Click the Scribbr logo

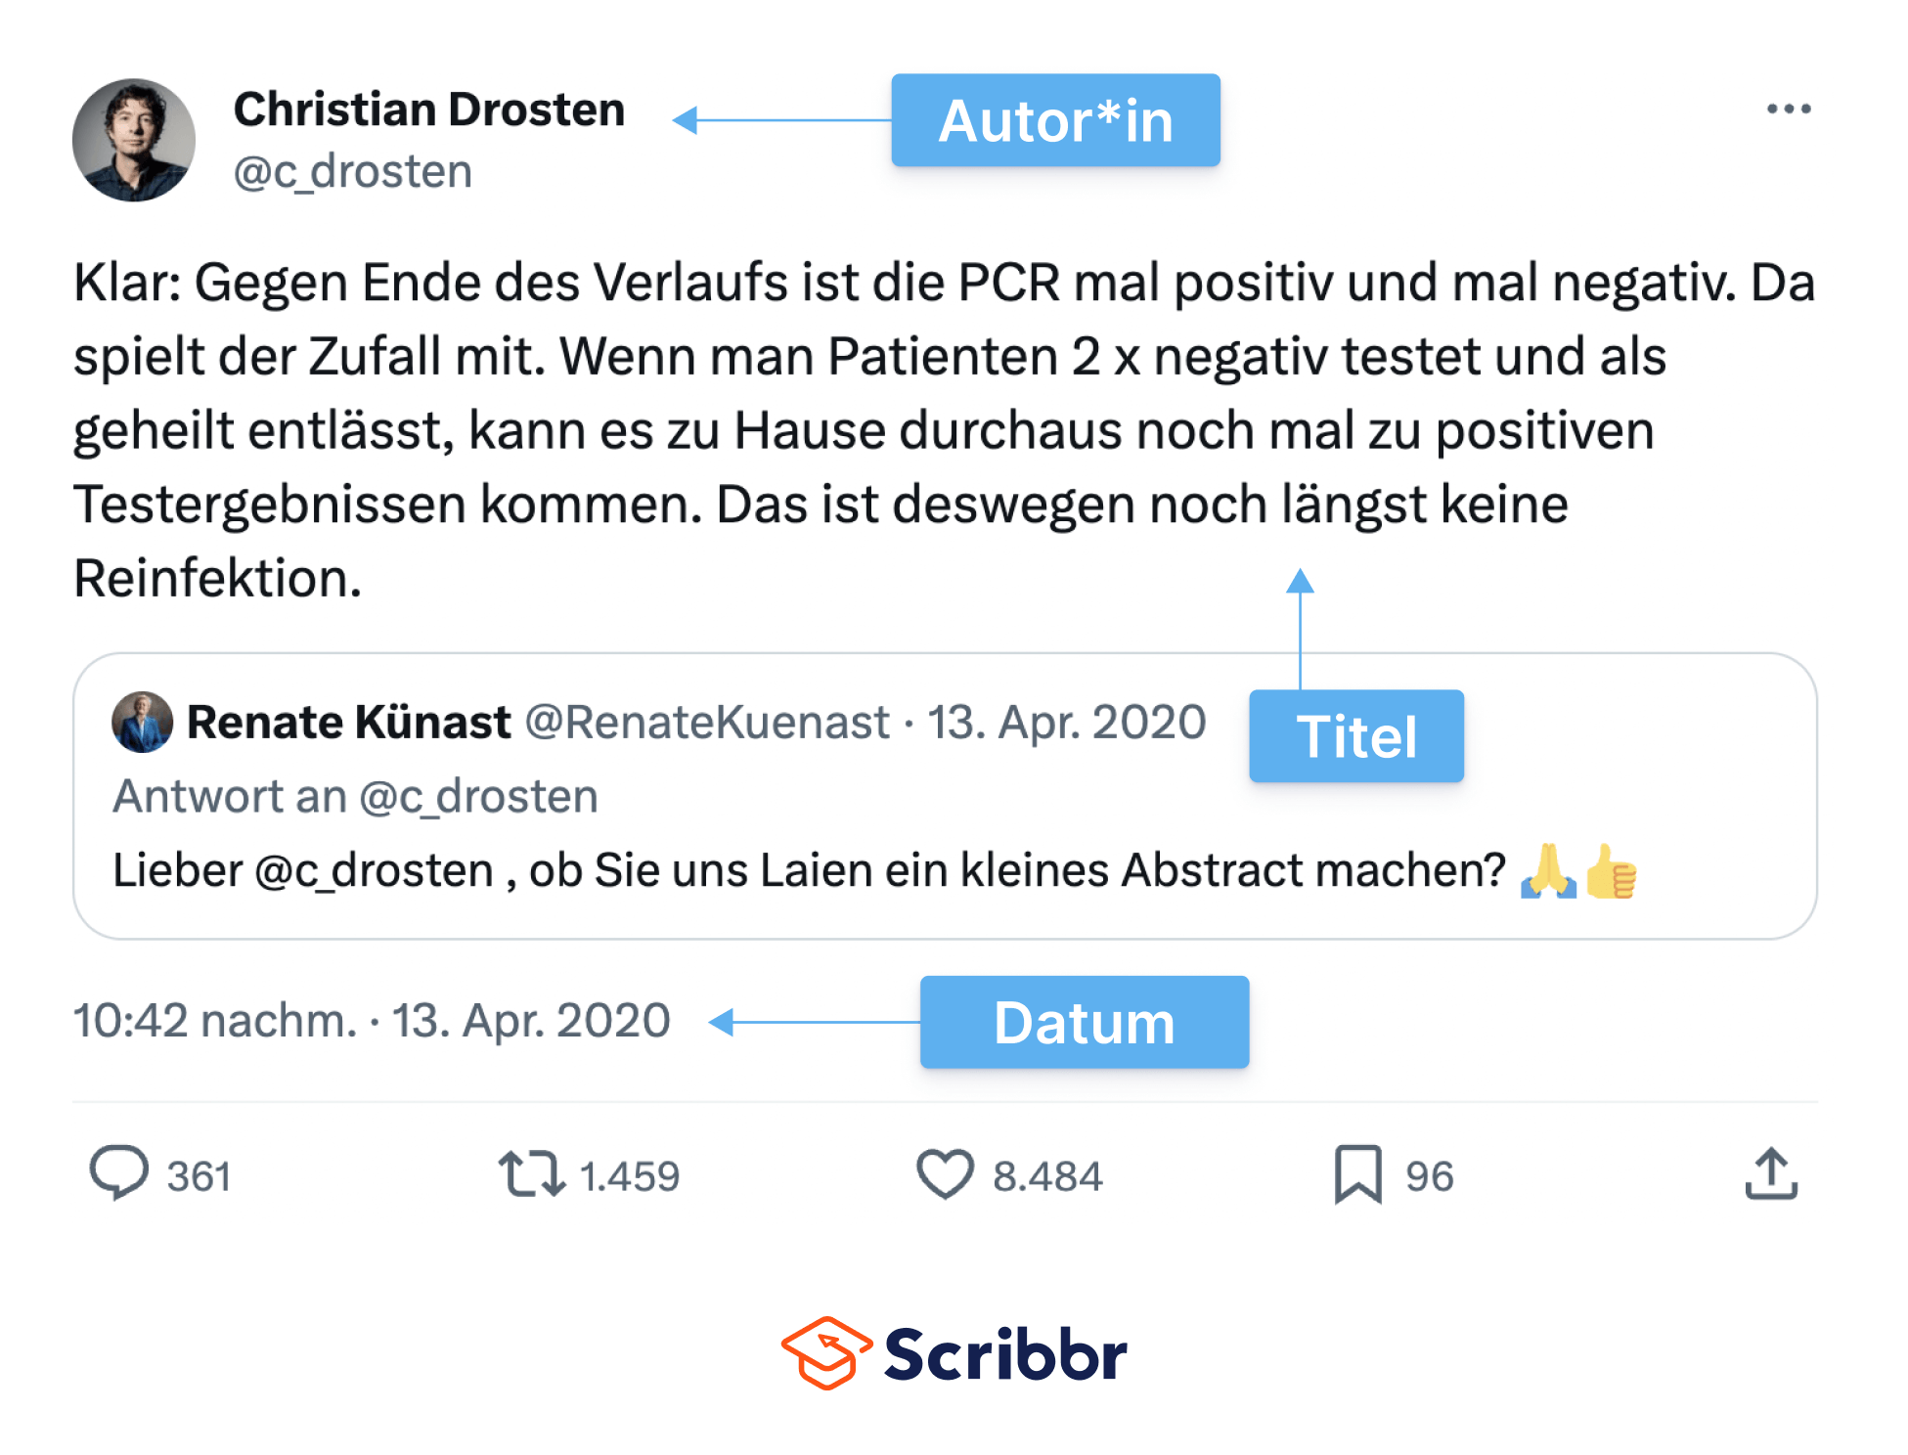(x=954, y=1353)
